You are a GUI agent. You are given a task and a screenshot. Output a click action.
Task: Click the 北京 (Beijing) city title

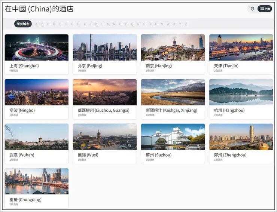pyautogui.click(x=90, y=66)
